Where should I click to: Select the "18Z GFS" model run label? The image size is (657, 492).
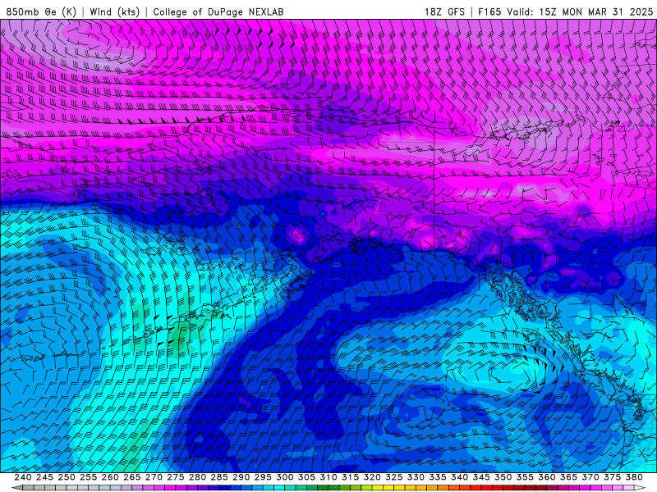(444, 11)
